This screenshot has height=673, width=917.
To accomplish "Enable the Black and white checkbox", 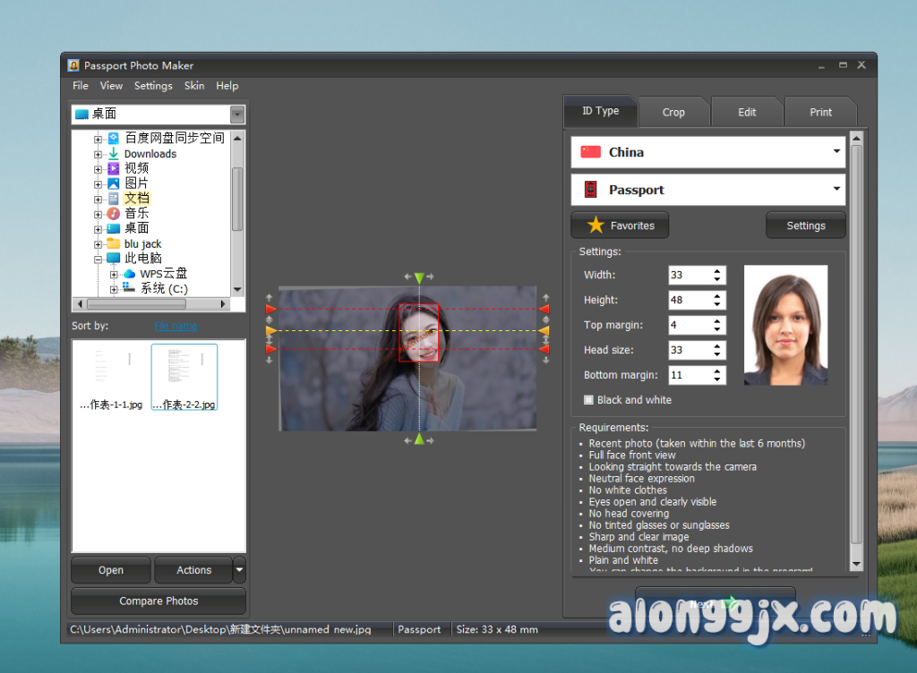I will coord(588,400).
